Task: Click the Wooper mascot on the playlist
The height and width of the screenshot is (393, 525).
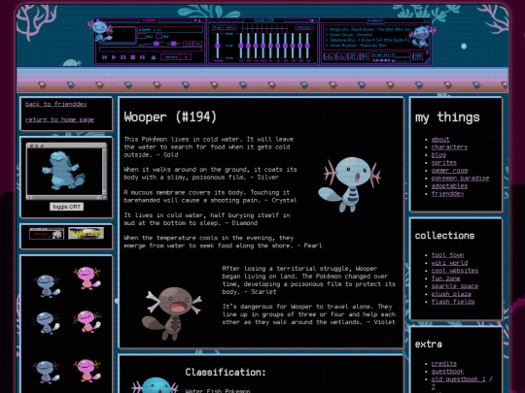Action: (x=423, y=36)
